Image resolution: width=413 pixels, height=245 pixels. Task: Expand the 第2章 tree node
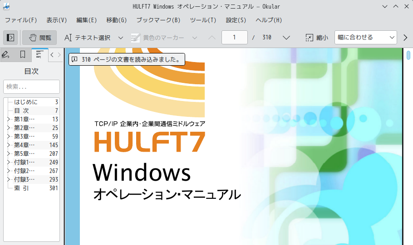9,128
